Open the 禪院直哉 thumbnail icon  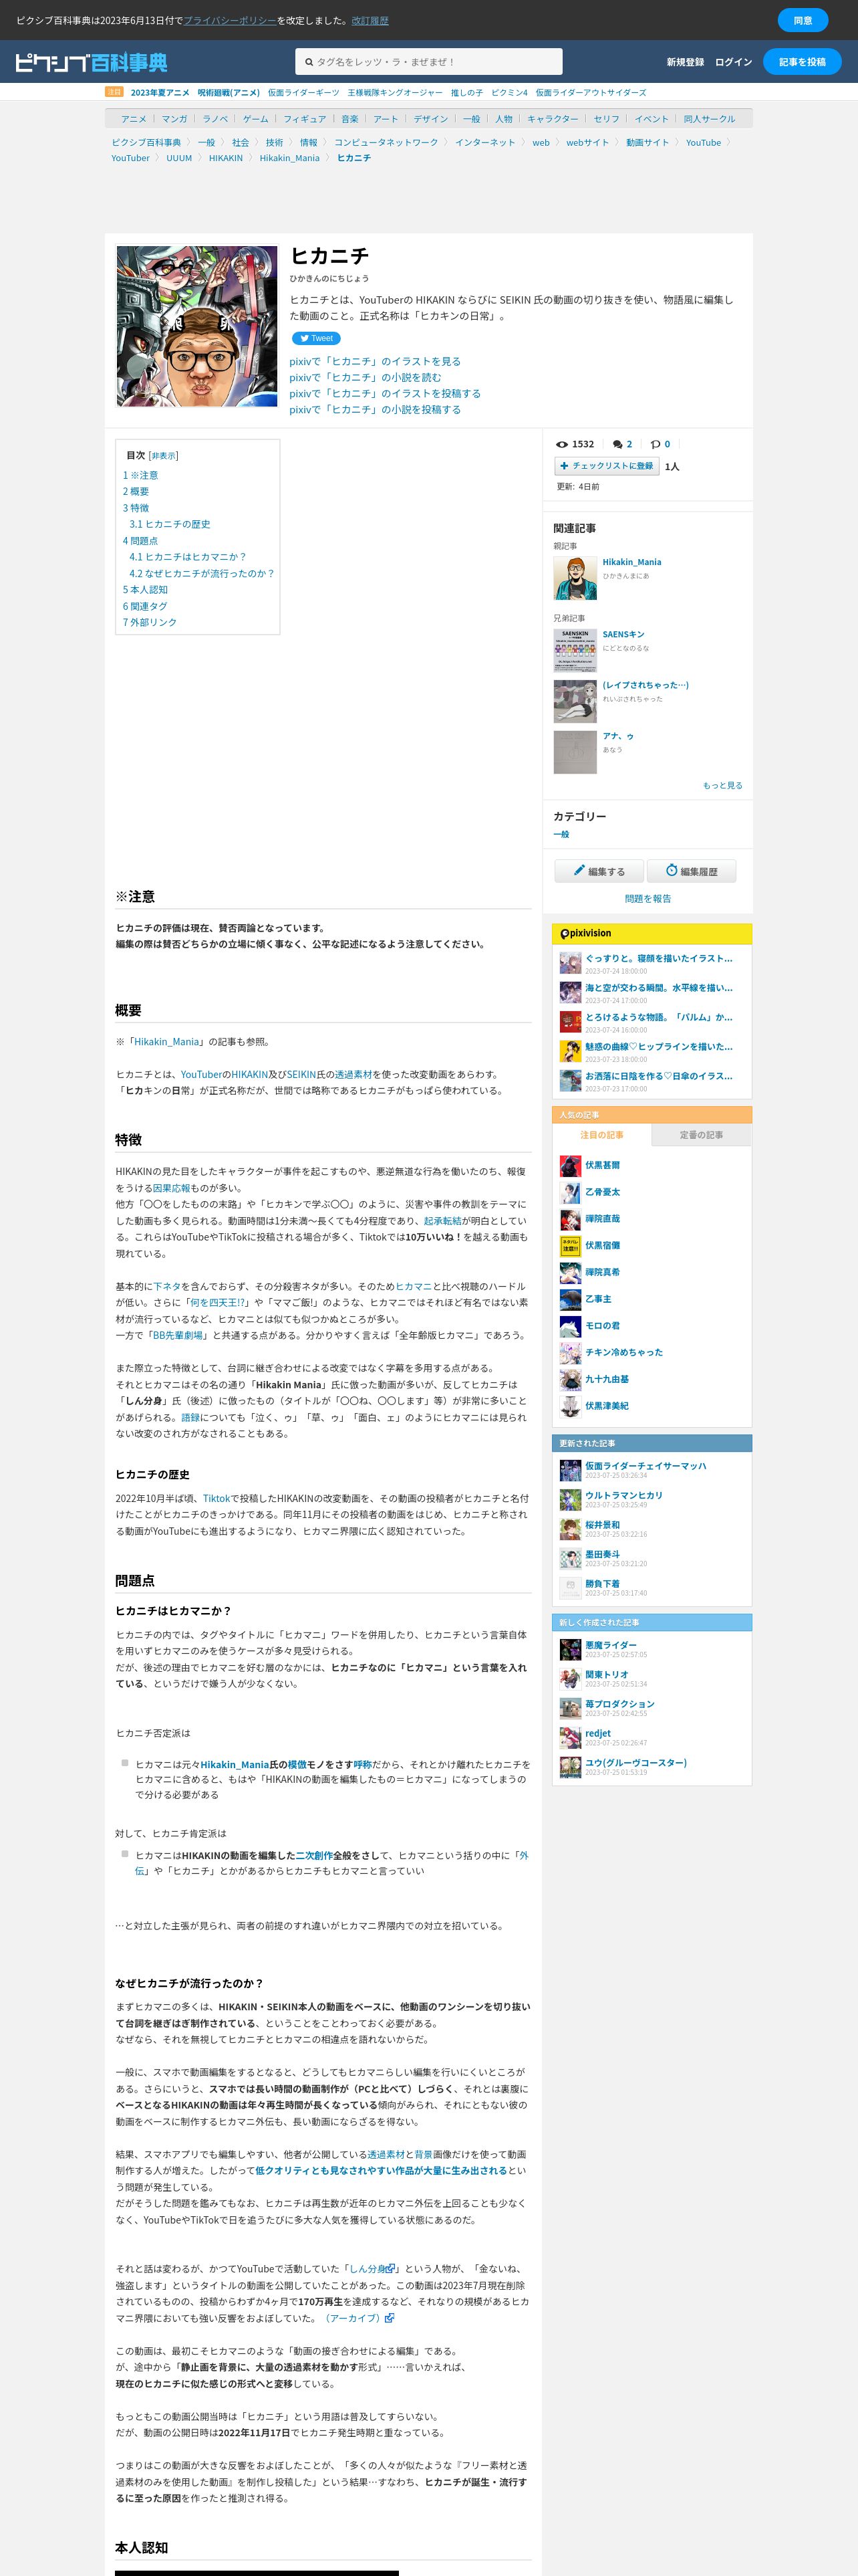pos(571,1219)
